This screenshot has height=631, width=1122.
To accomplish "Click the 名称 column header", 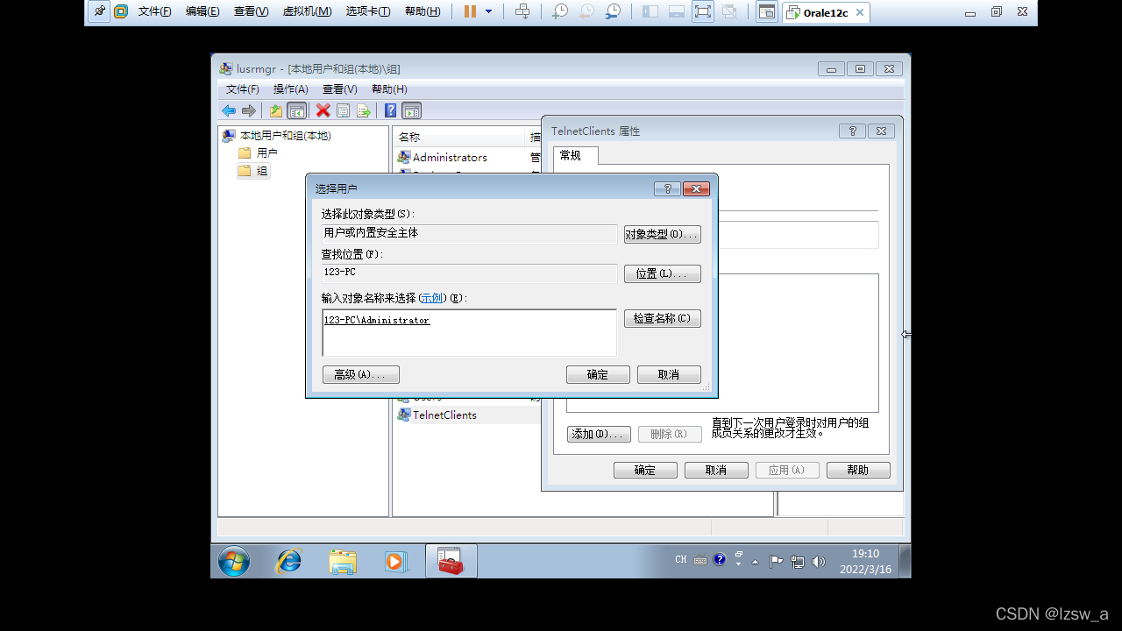I will point(459,137).
